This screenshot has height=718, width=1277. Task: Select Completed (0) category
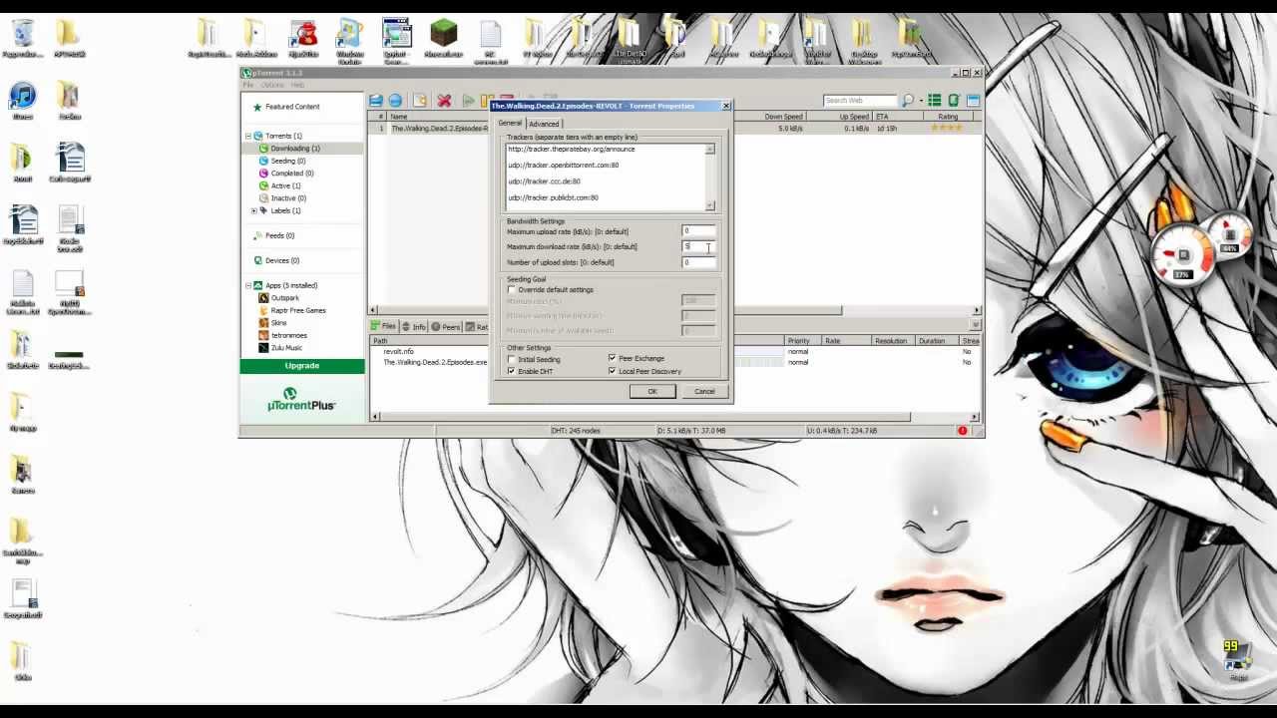[285, 174]
